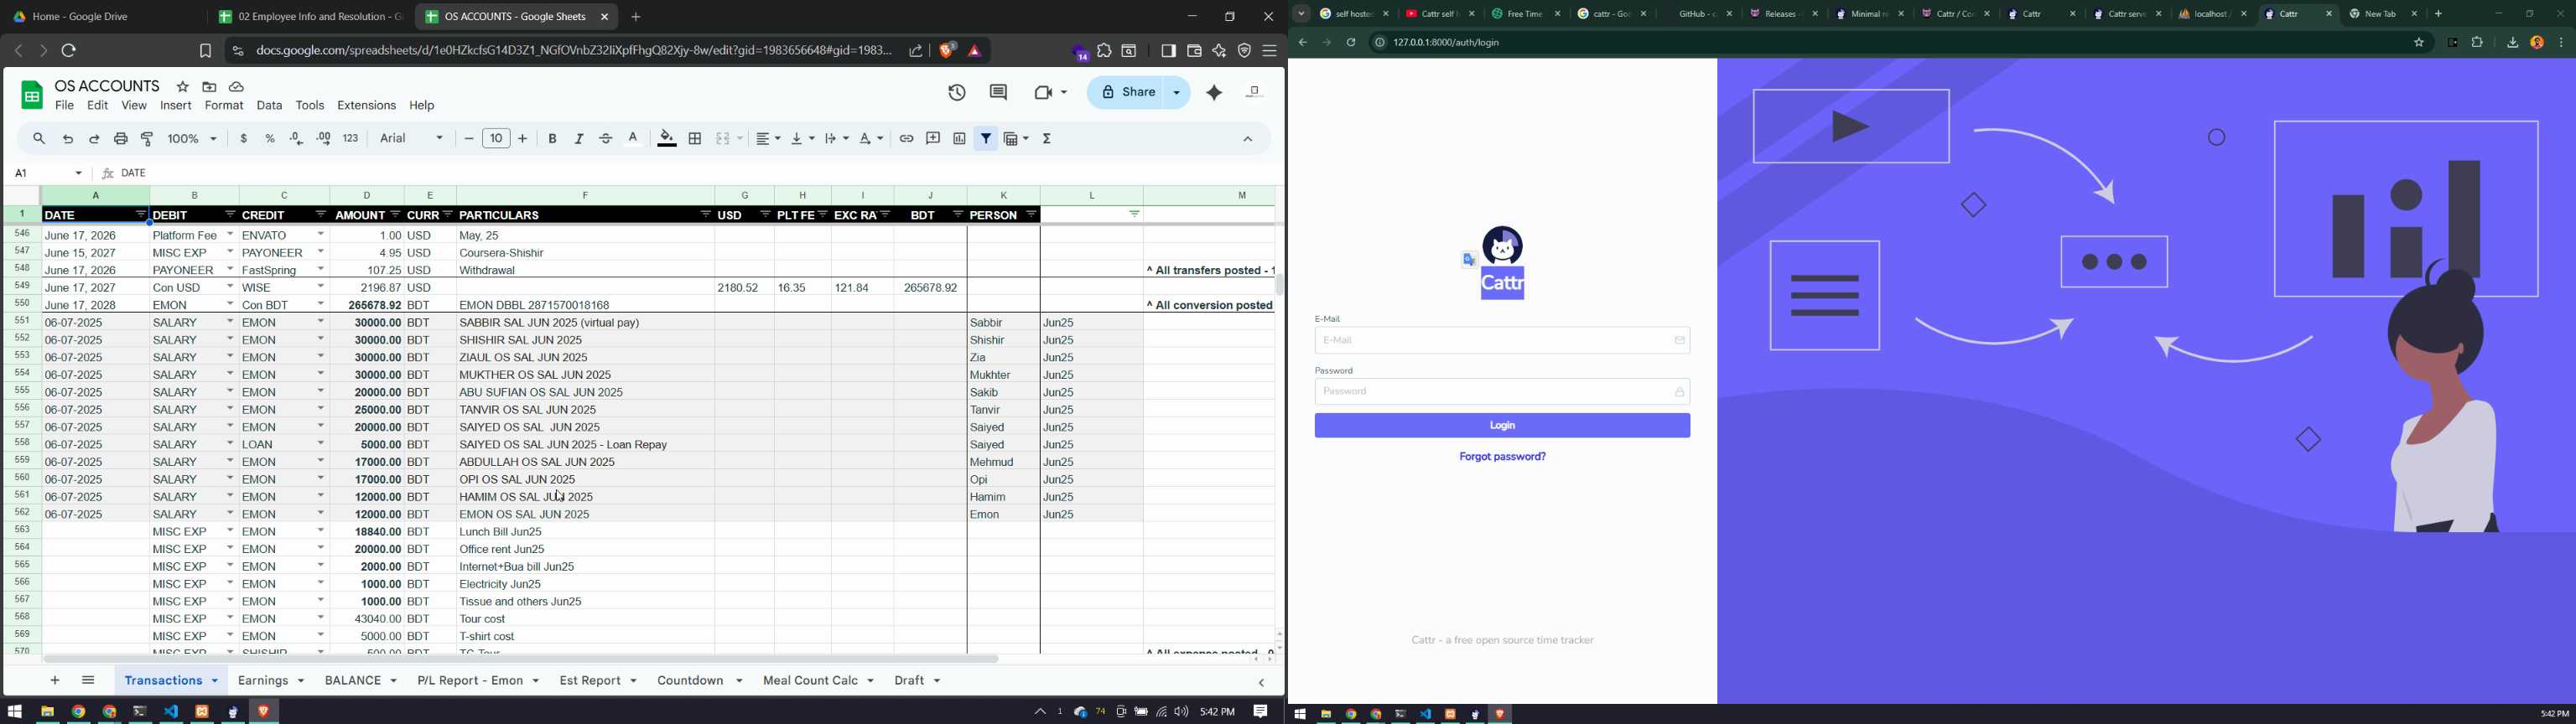Format cell as currency
The height and width of the screenshot is (724, 2576).
coord(244,139)
